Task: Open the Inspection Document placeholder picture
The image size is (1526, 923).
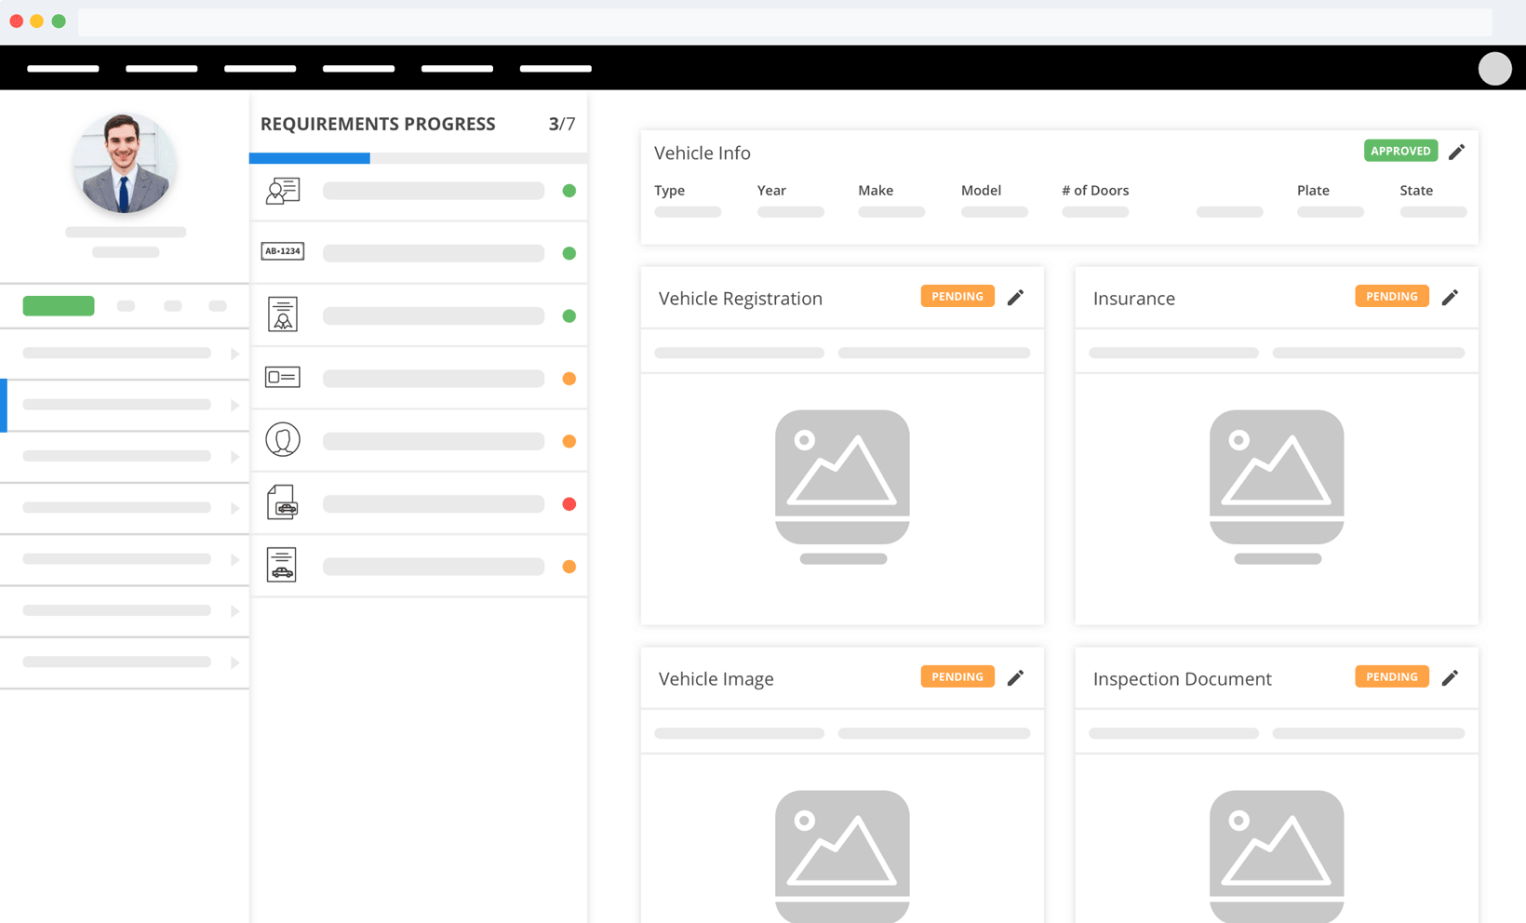Action: (1277, 856)
